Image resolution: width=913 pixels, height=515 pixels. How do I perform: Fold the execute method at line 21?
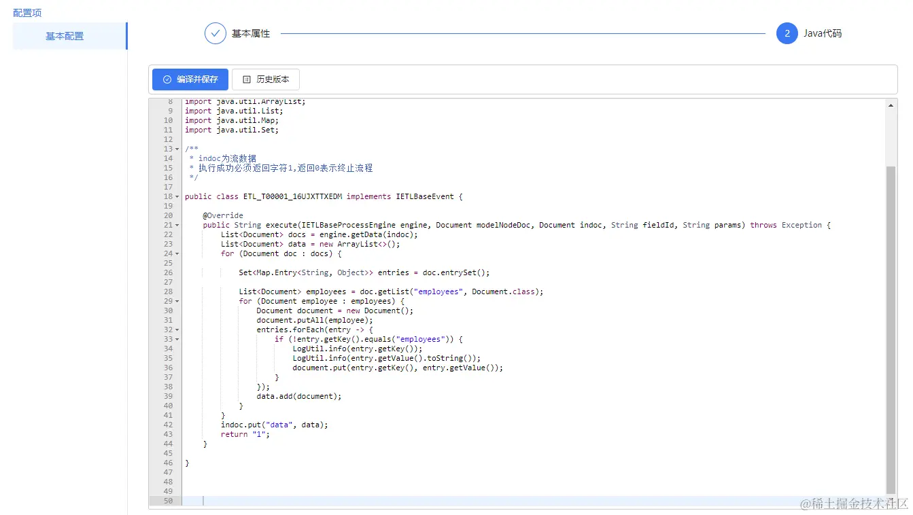pyautogui.click(x=177, y=225)
